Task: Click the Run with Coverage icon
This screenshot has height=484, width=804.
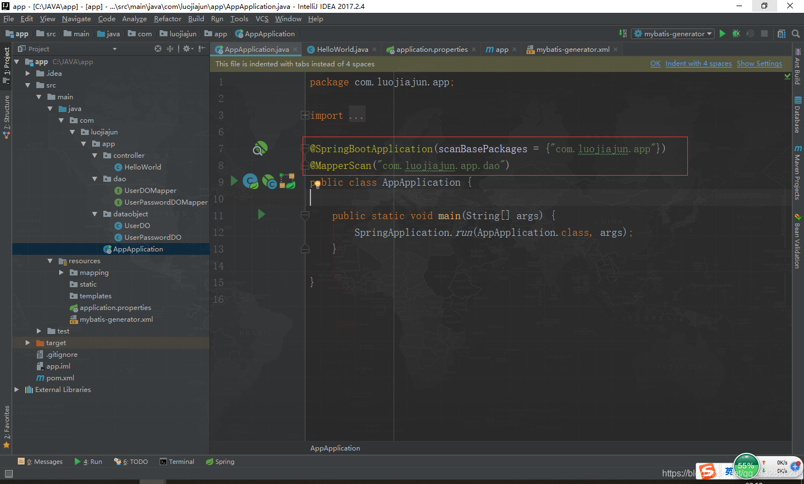Action: 750,33
